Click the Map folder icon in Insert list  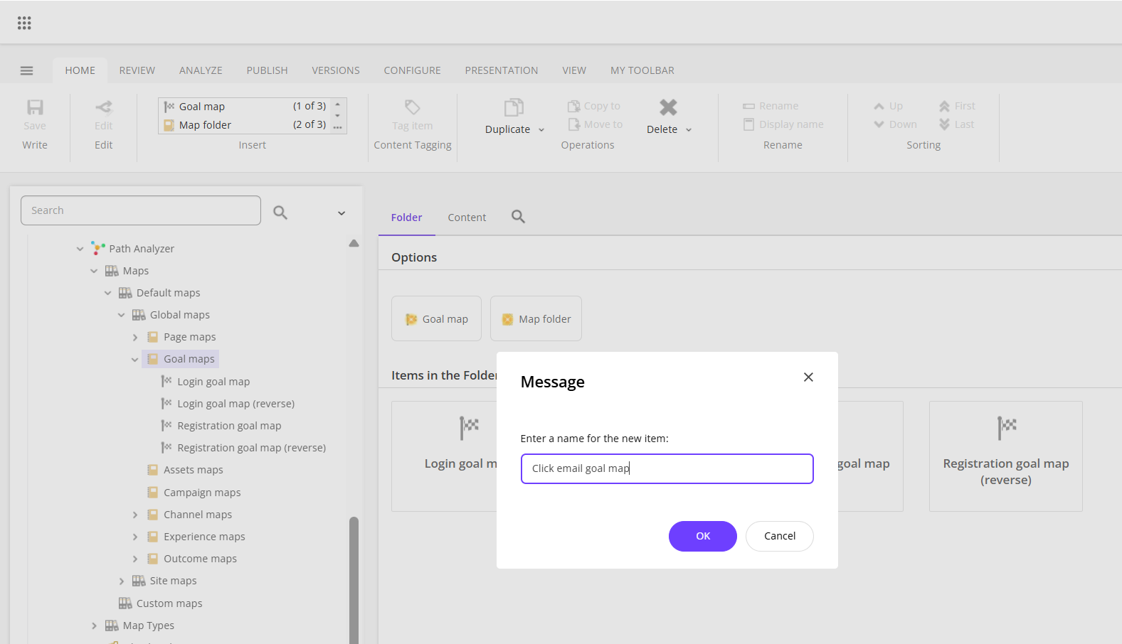click(x=169, y=125)
